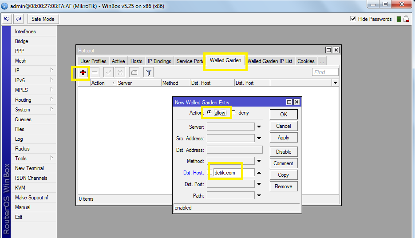Maximize the Hotspot window

pyautogui.click(x=328, y=50)
